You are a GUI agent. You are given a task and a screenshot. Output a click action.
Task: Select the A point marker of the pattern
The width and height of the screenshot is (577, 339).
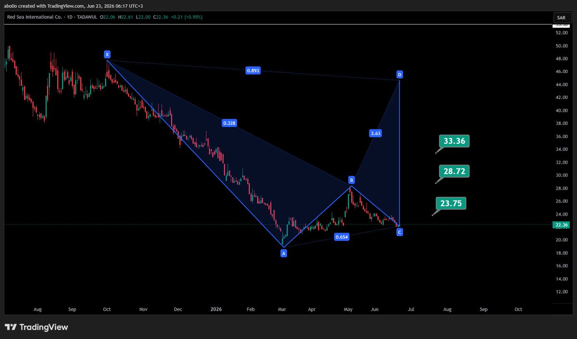pyautogui.click(x=284, y=253)
